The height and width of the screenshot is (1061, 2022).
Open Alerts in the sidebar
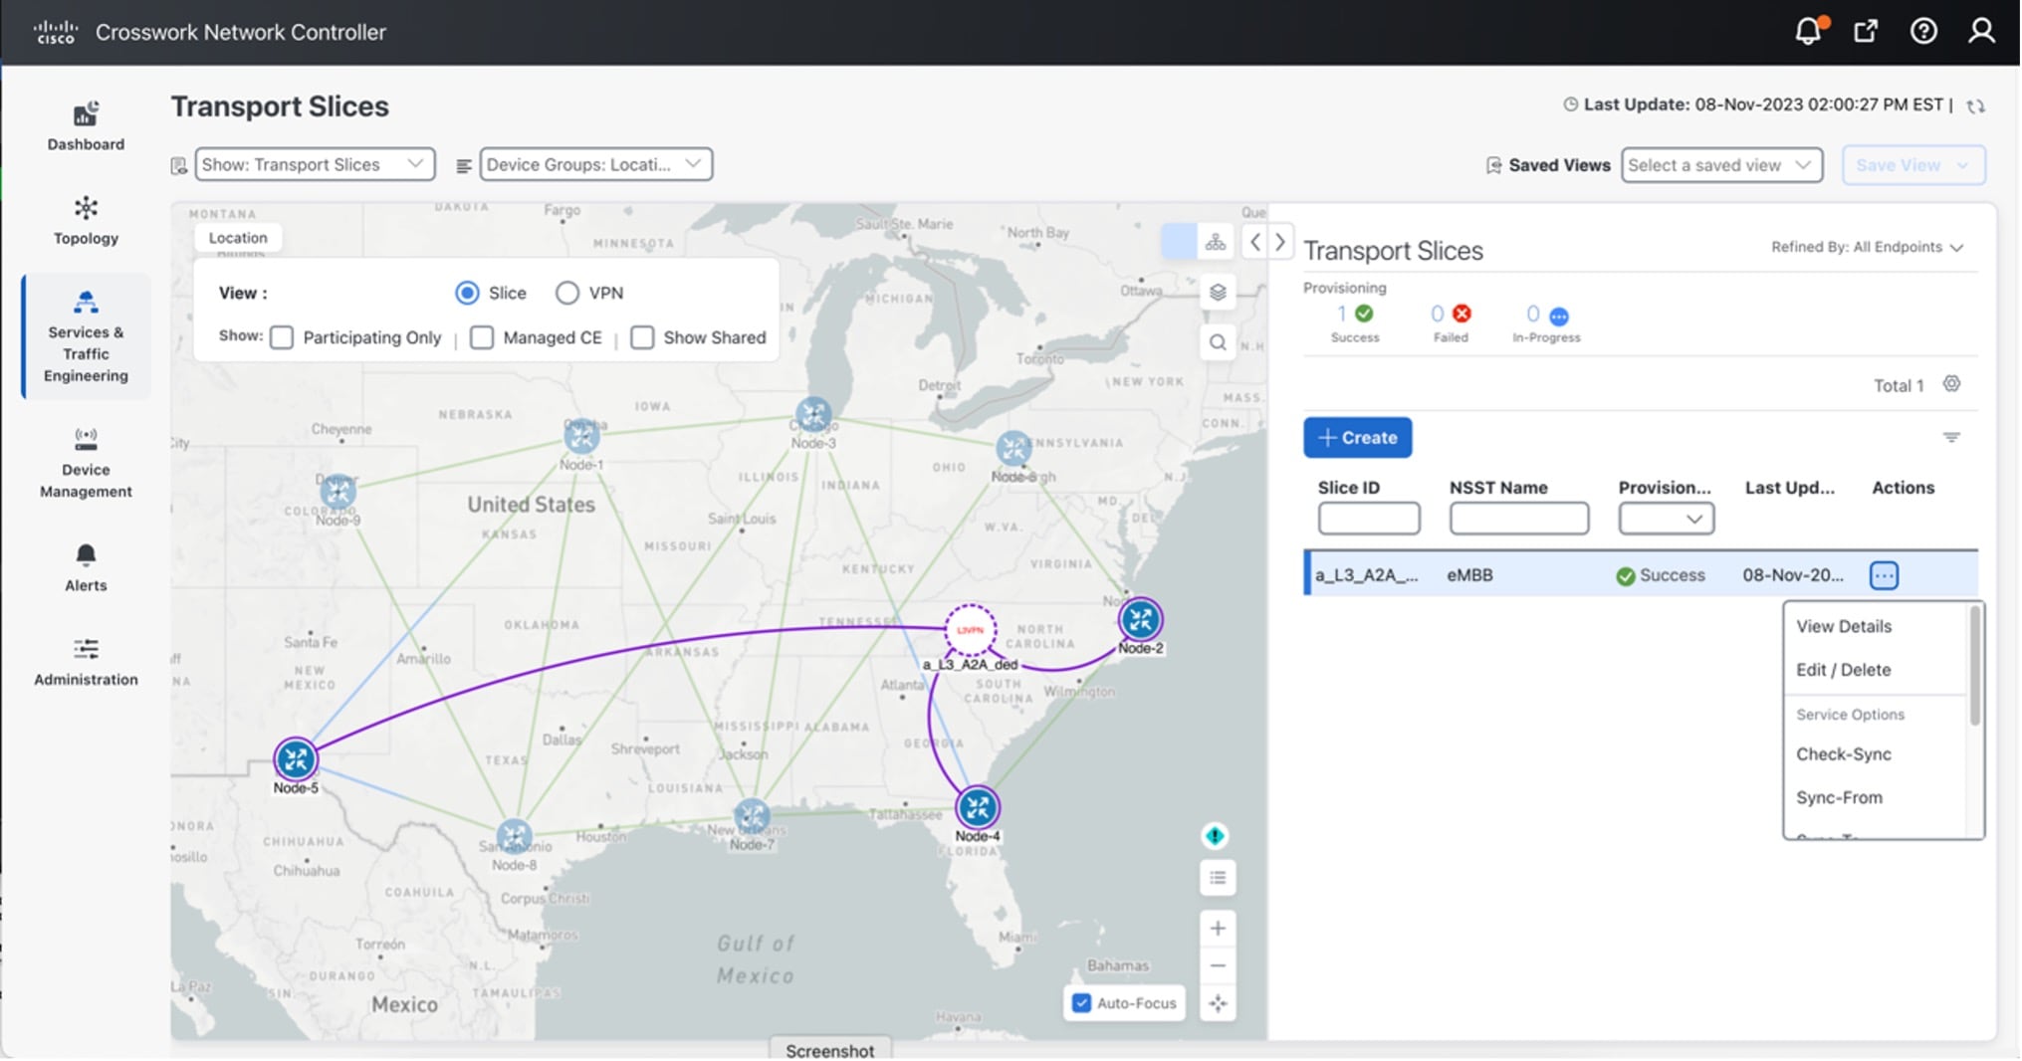(x=86, y=568)
